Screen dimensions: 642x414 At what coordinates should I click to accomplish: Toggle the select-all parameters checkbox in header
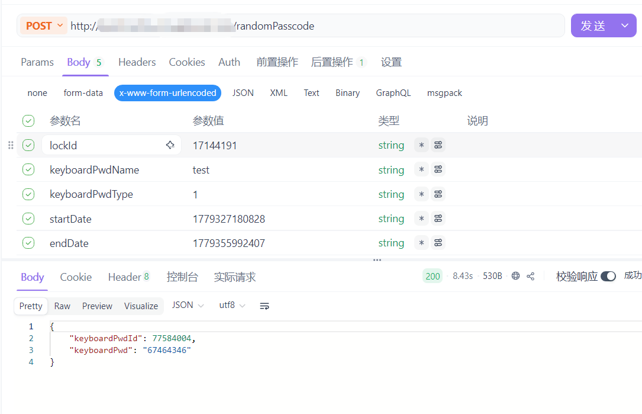point(28,121)
